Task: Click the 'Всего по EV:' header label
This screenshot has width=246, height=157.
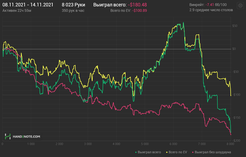Action: 121,11
